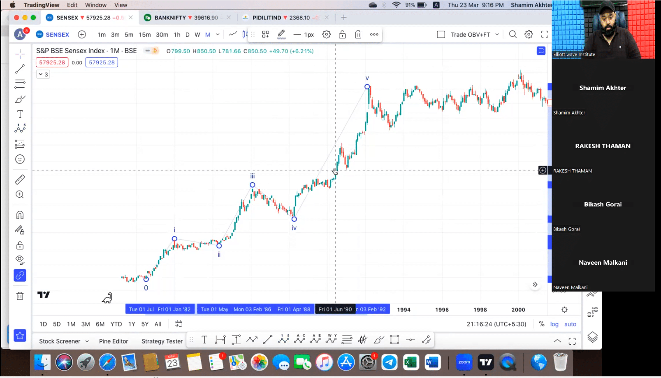
Task: Open the View menu
Action: [121, 5]
